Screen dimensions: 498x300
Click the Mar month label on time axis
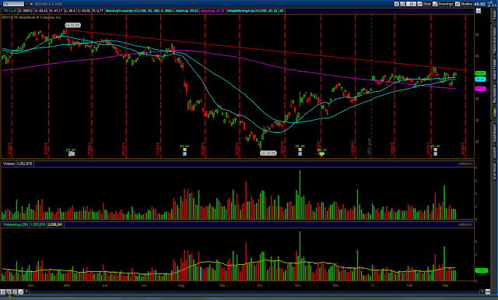(x=445, y=285)
